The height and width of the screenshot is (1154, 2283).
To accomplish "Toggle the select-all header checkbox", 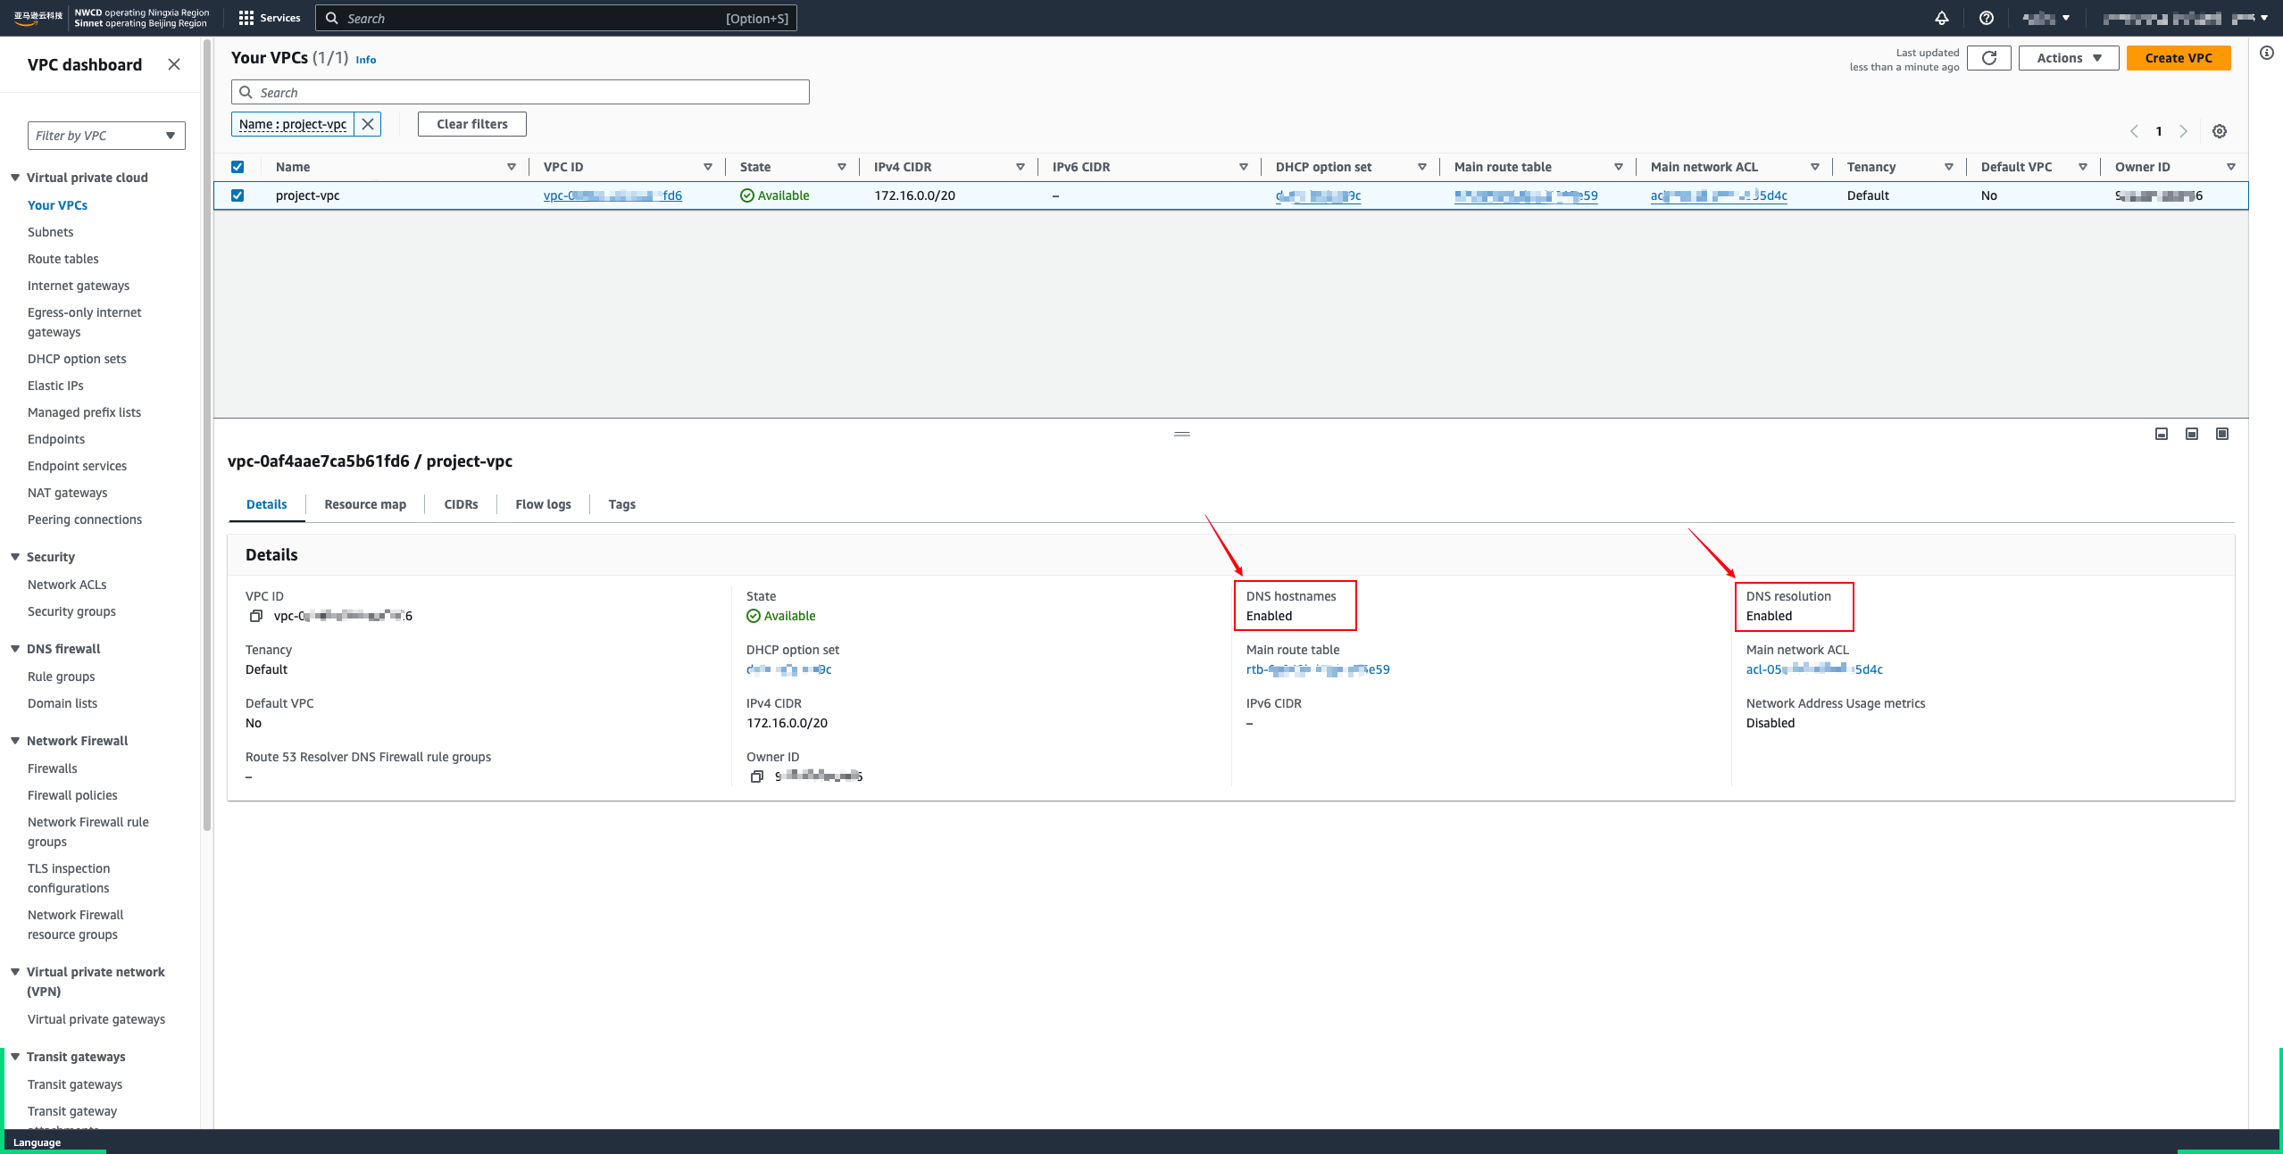I will tap(237, 167).
